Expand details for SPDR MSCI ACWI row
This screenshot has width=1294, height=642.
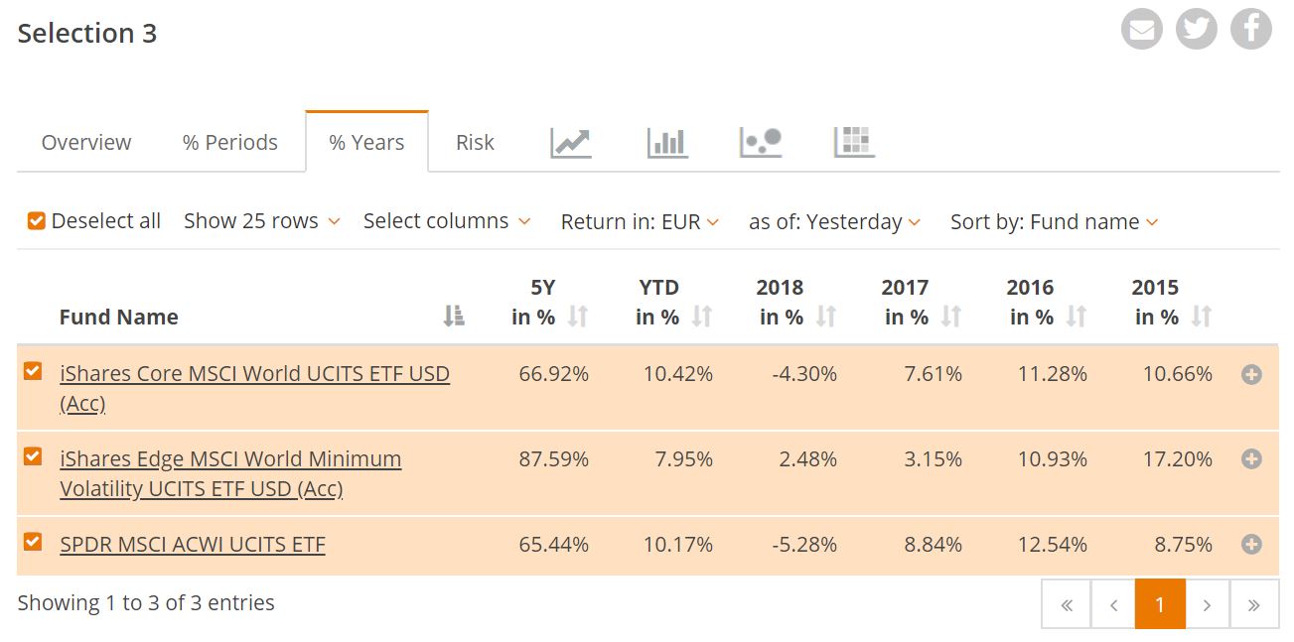[1251, 544]
